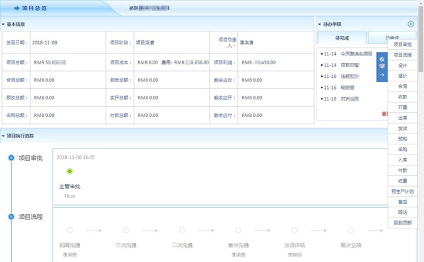Select 预购 in the side menu
The width and height of the screenshot is (424, 262).
(x=402, y=139)
